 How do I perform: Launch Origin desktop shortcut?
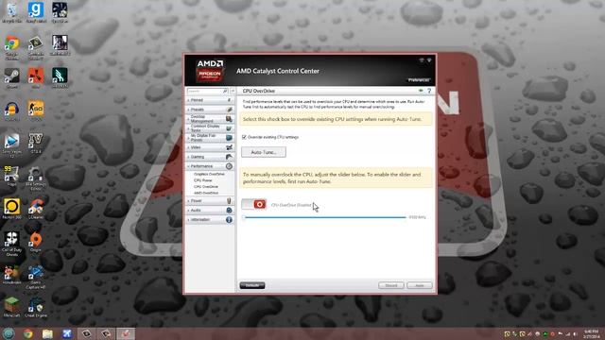tap(36, 242)
